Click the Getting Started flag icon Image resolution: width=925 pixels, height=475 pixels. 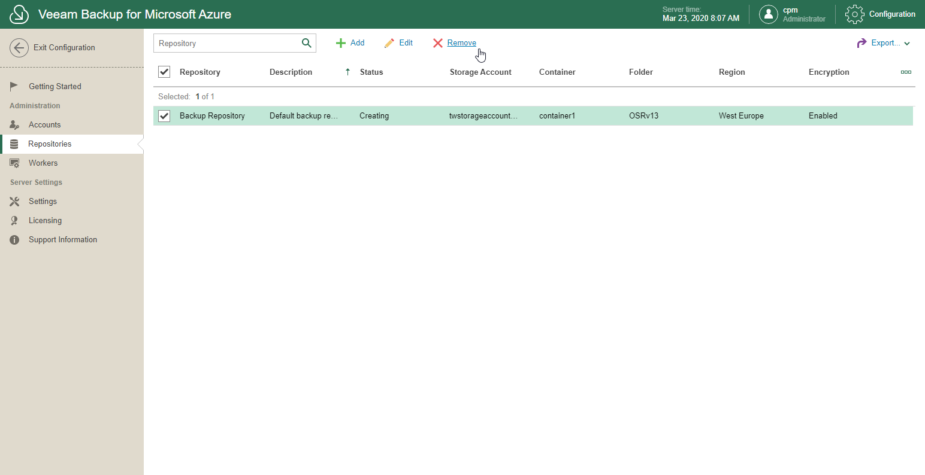(14, 86)
